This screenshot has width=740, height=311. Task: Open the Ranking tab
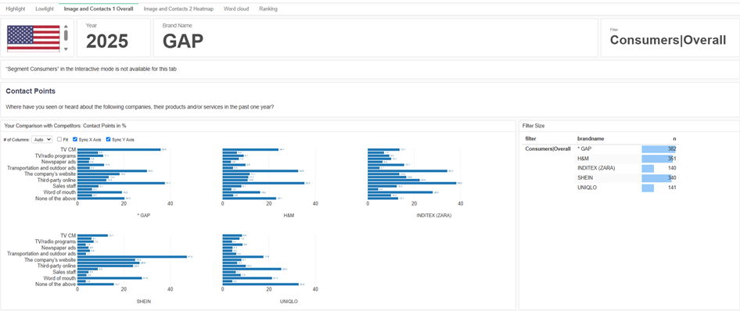coord(268,9)
